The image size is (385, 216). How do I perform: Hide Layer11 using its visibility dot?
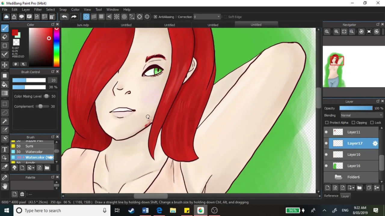(326, 132)
